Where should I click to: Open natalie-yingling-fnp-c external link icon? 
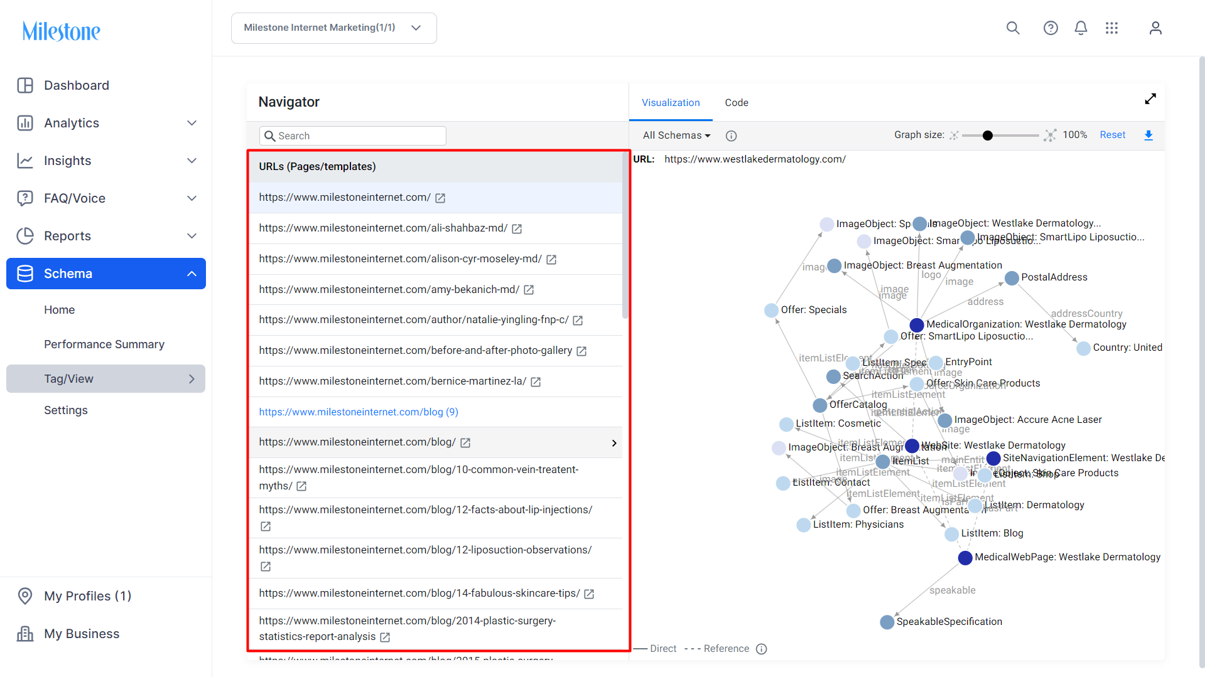578,321
